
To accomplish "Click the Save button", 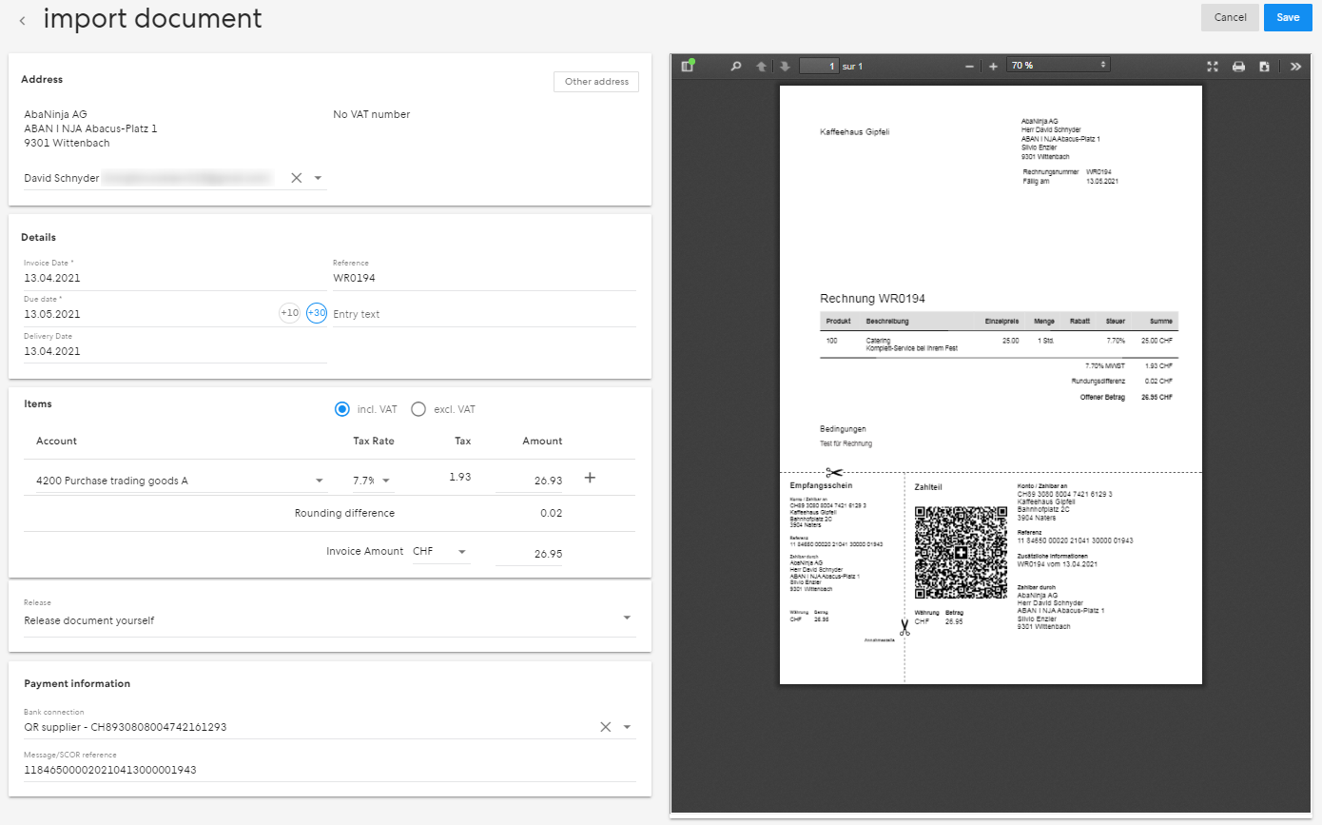I will (x=1288, y=17).
